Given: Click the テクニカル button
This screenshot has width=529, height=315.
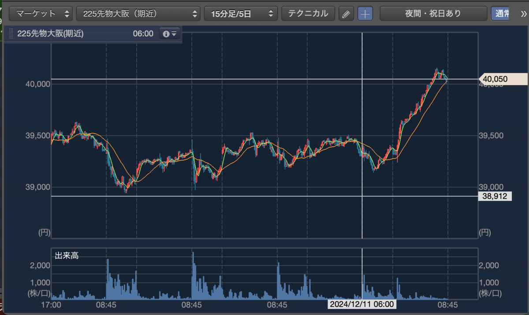Looking at the screenshot, I should coord(308,13).
